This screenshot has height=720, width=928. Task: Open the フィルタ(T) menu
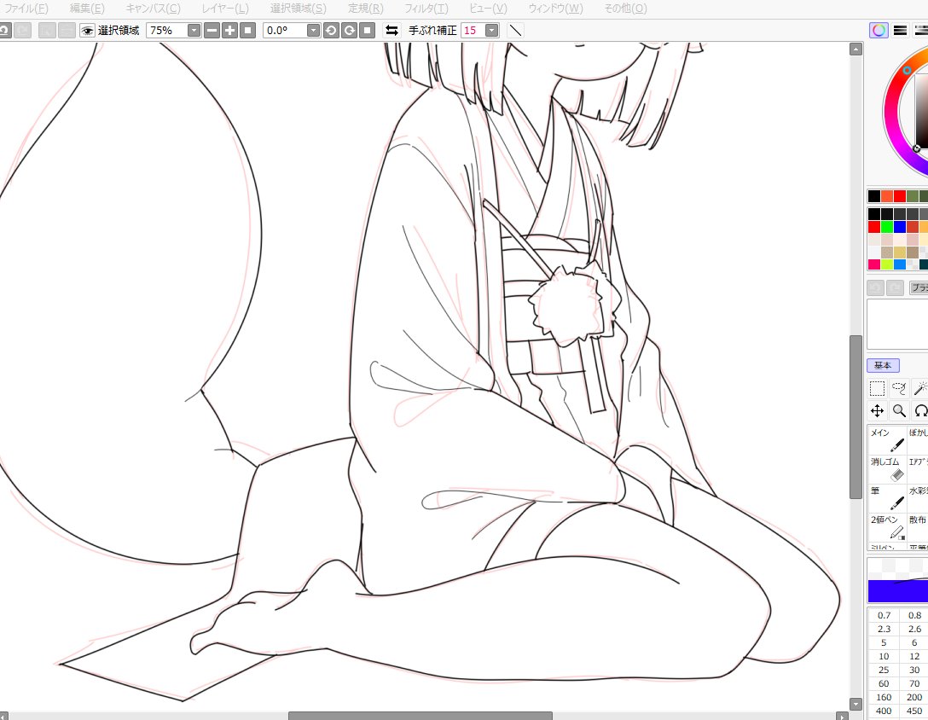pos(426,9)
